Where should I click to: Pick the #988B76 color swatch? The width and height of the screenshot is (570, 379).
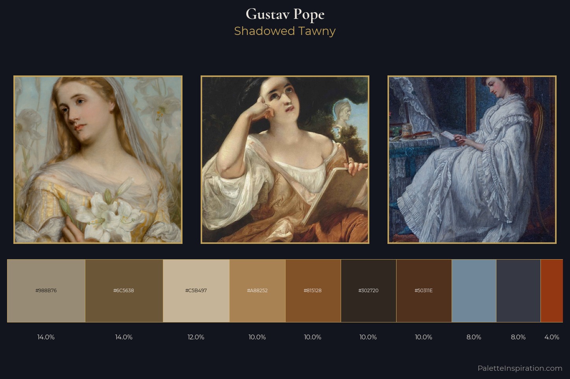tap(46, 291)
